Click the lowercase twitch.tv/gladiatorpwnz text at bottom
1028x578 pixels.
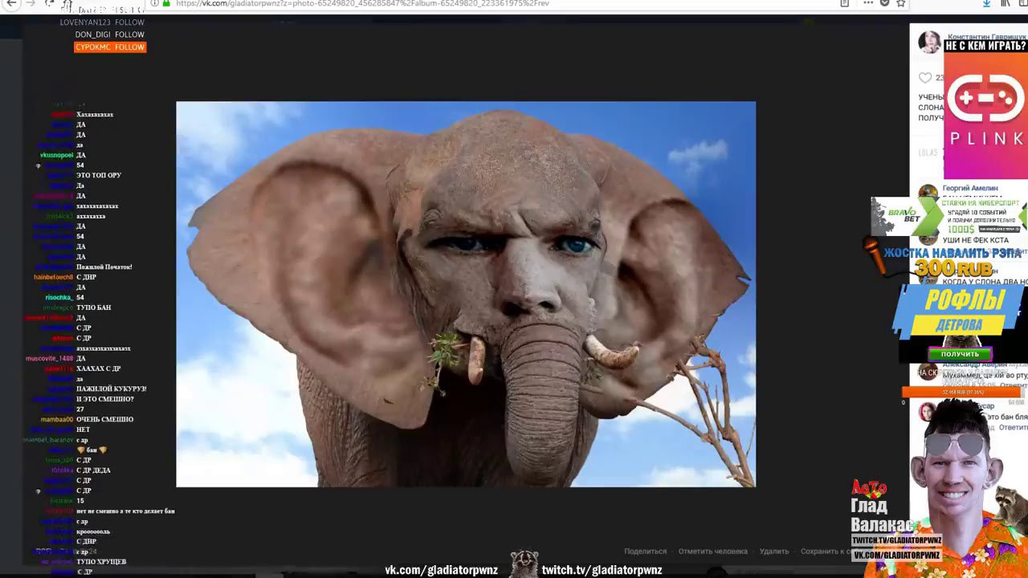(x=602, y=570)
